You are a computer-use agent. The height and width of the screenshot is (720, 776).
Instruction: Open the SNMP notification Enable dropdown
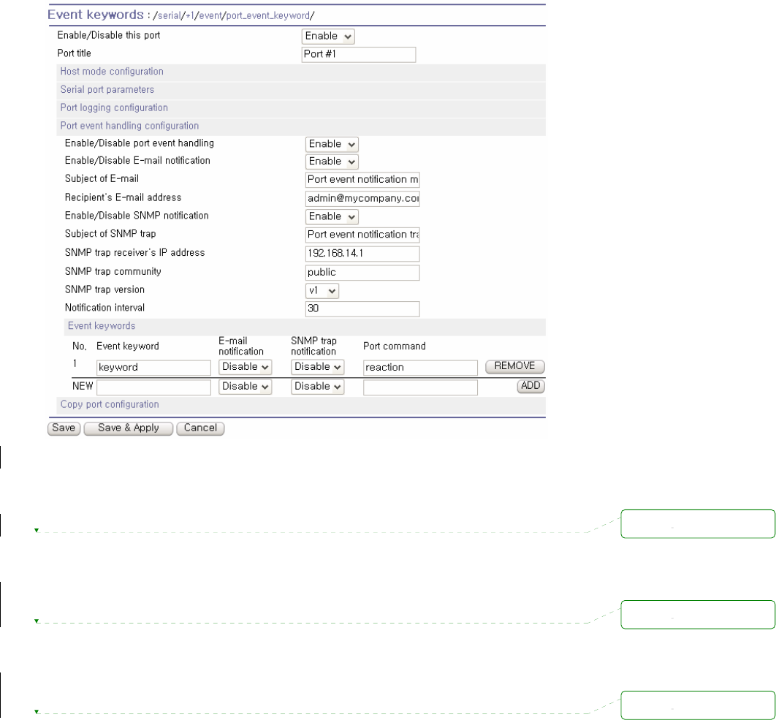coord(332,216)
